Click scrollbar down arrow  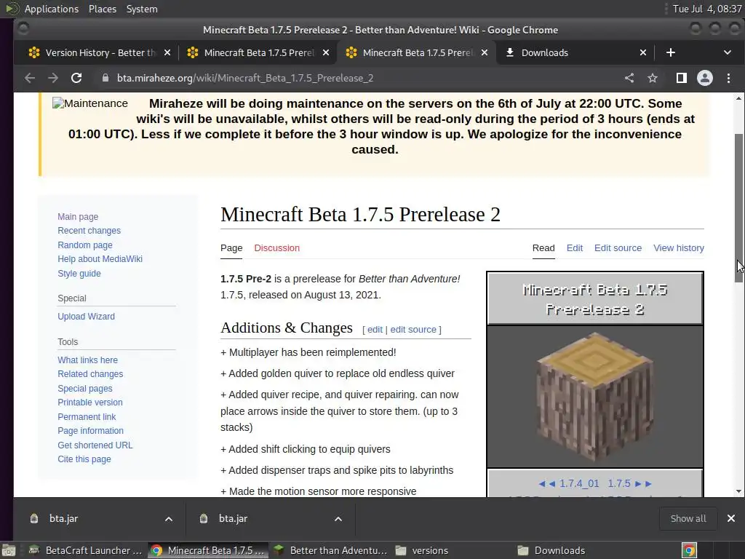tap(738, 491)
